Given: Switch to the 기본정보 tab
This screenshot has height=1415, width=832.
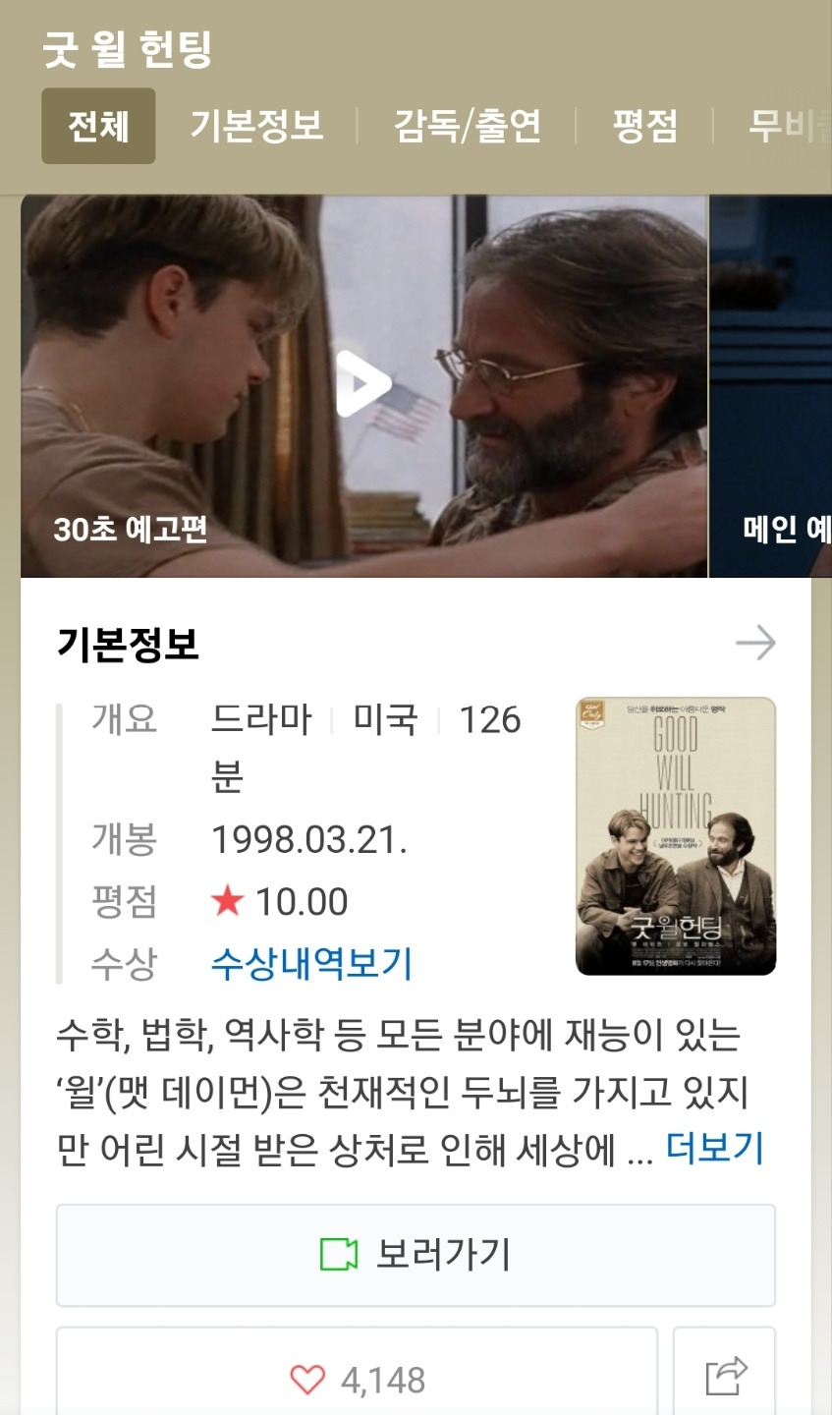Looking at the screenshot, I should [x=256, y=126].
